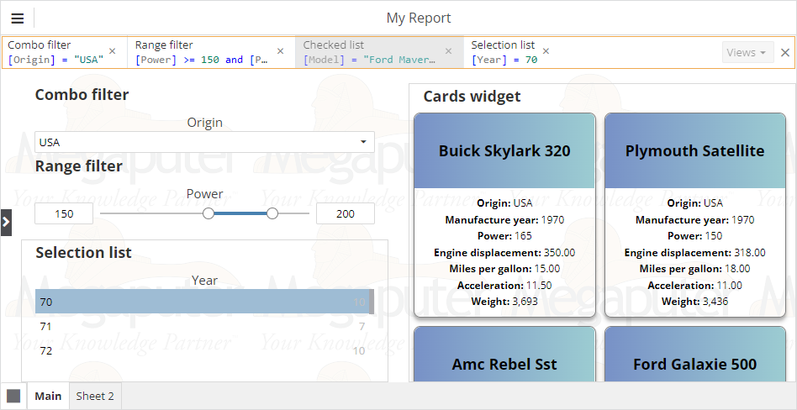Close the filter bar
Screen dimensions: 797x410
tap(785, 52)
